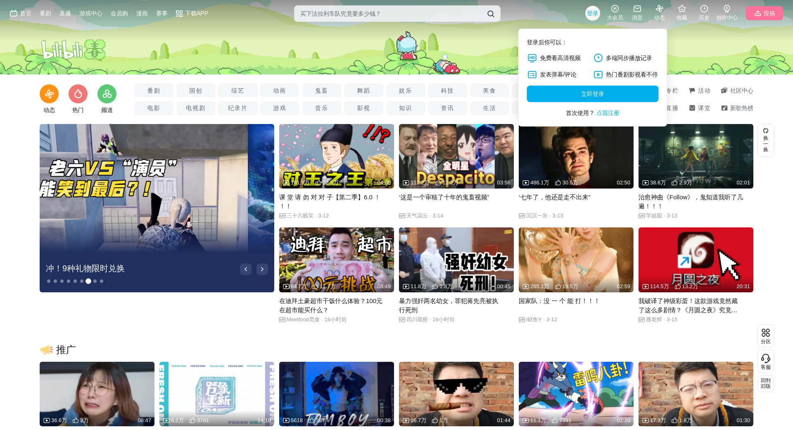Select the 知识 category tag
The height and width of the screenshot is (430, 793).
pos(406,108)
